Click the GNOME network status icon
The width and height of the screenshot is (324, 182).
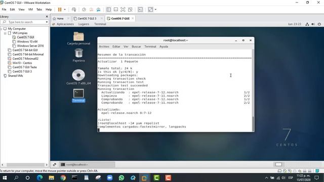307,24
